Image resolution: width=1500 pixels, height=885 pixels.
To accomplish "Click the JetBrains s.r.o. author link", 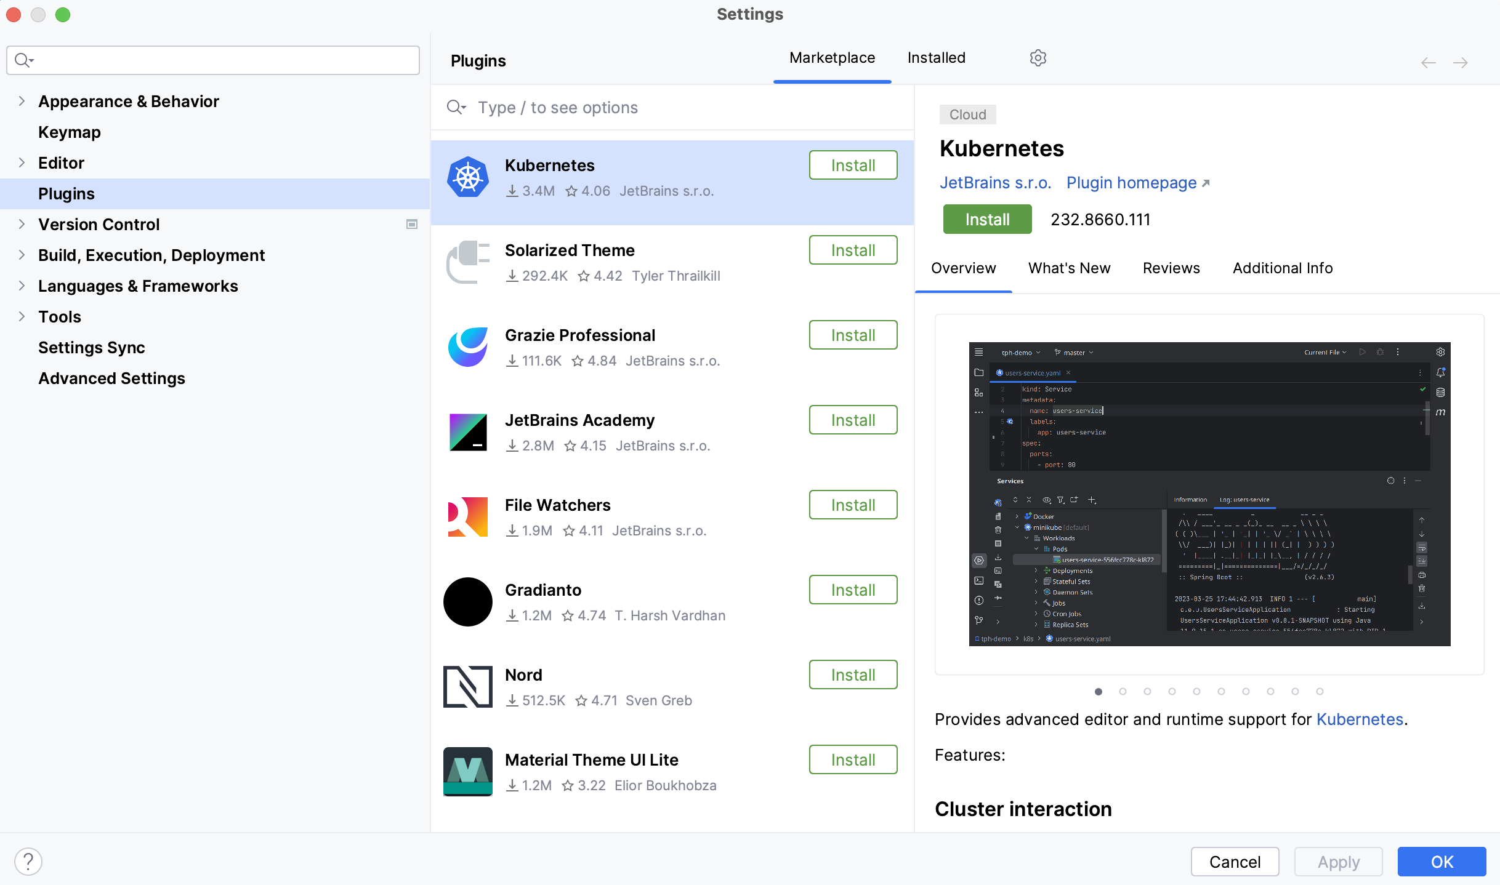I will click(995, 182).
